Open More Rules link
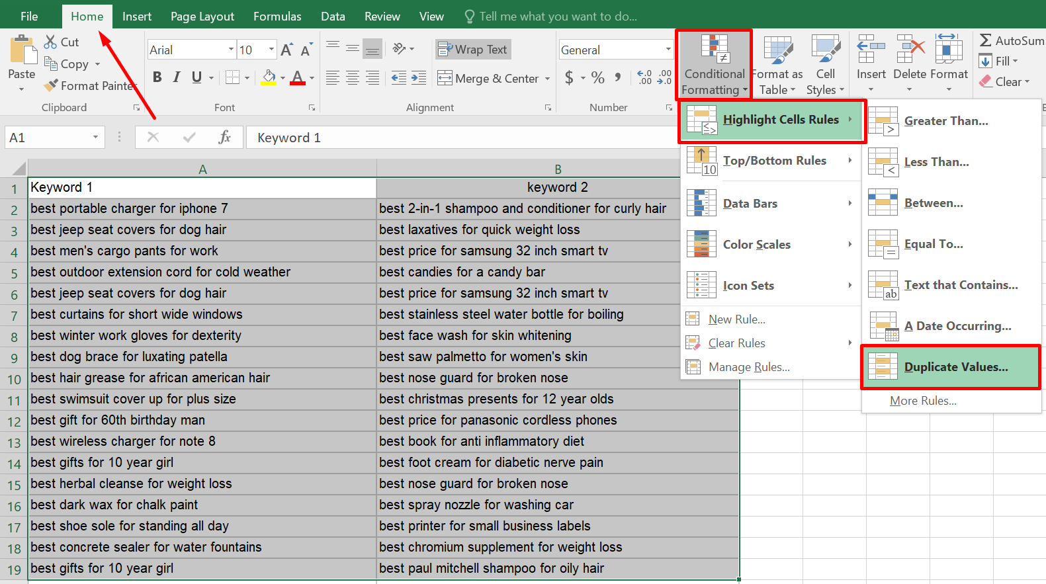 tap(923, 401)
